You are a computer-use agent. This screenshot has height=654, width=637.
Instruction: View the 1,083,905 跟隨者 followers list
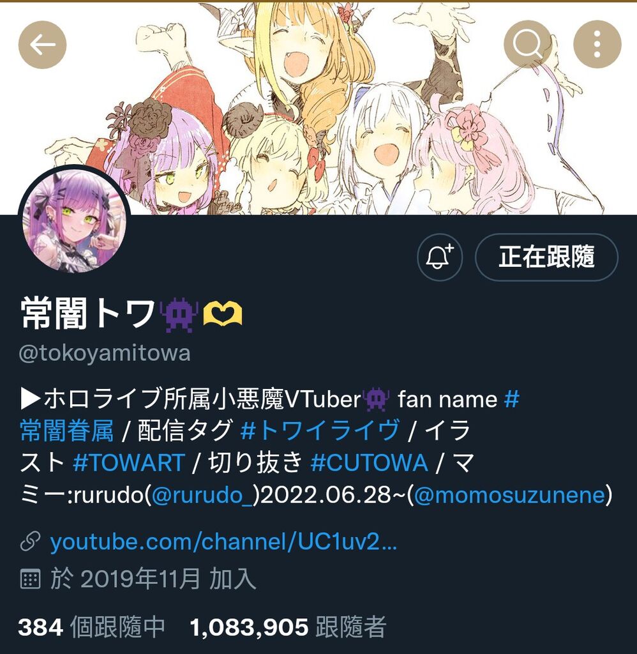pyautogui.click(x=288, y=627)
